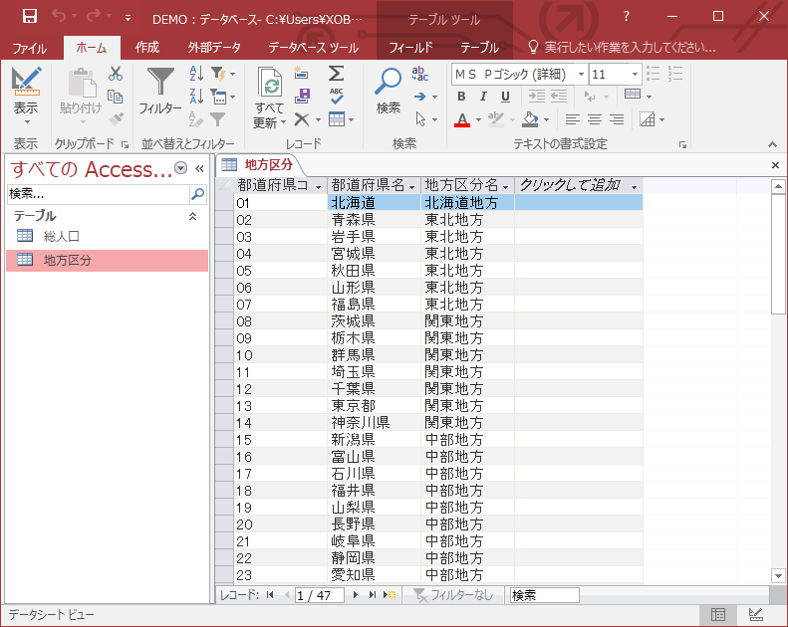788x627 pixels.
Task: Toggle italic formatting
Action: pyautogui.click(x=483, y=97)
